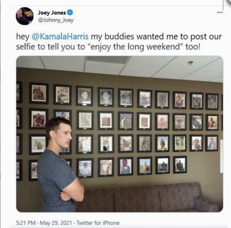Screen dimensions: 231x228
Task: Click the Joey Jones display name
Action: point(52,13)
